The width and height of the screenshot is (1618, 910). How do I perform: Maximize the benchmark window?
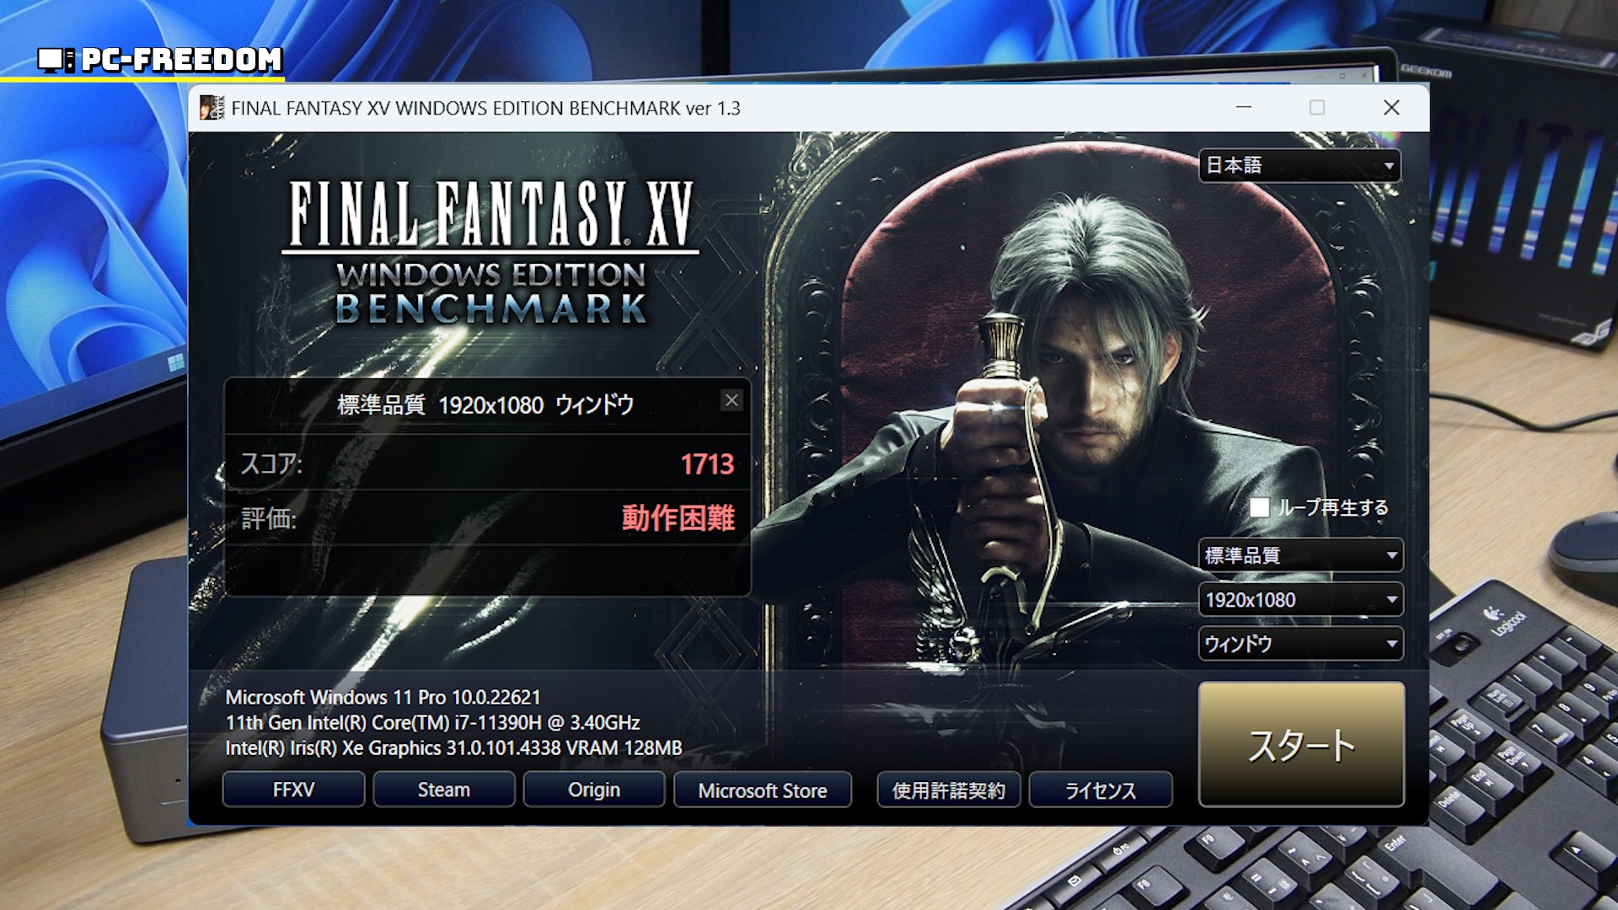(1316, 108)
